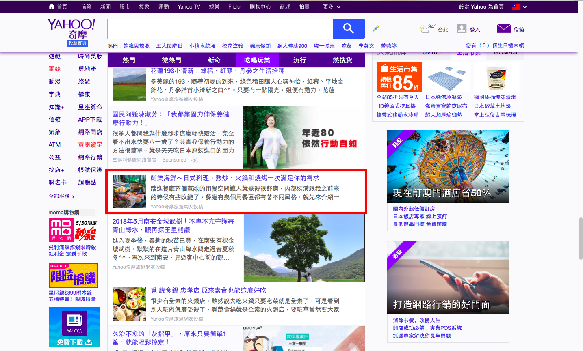This screenshot has height=351, width=583.
Task: Open 股市 in top navigation bar
Action: tap(125, 7)
